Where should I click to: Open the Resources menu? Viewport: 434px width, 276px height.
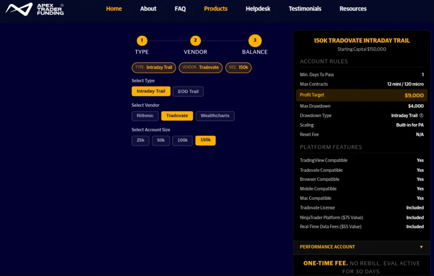(353, 9)
